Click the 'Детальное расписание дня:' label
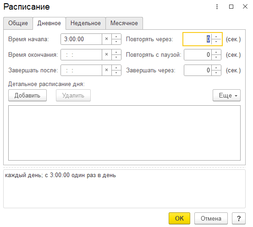 pos(46,84)
